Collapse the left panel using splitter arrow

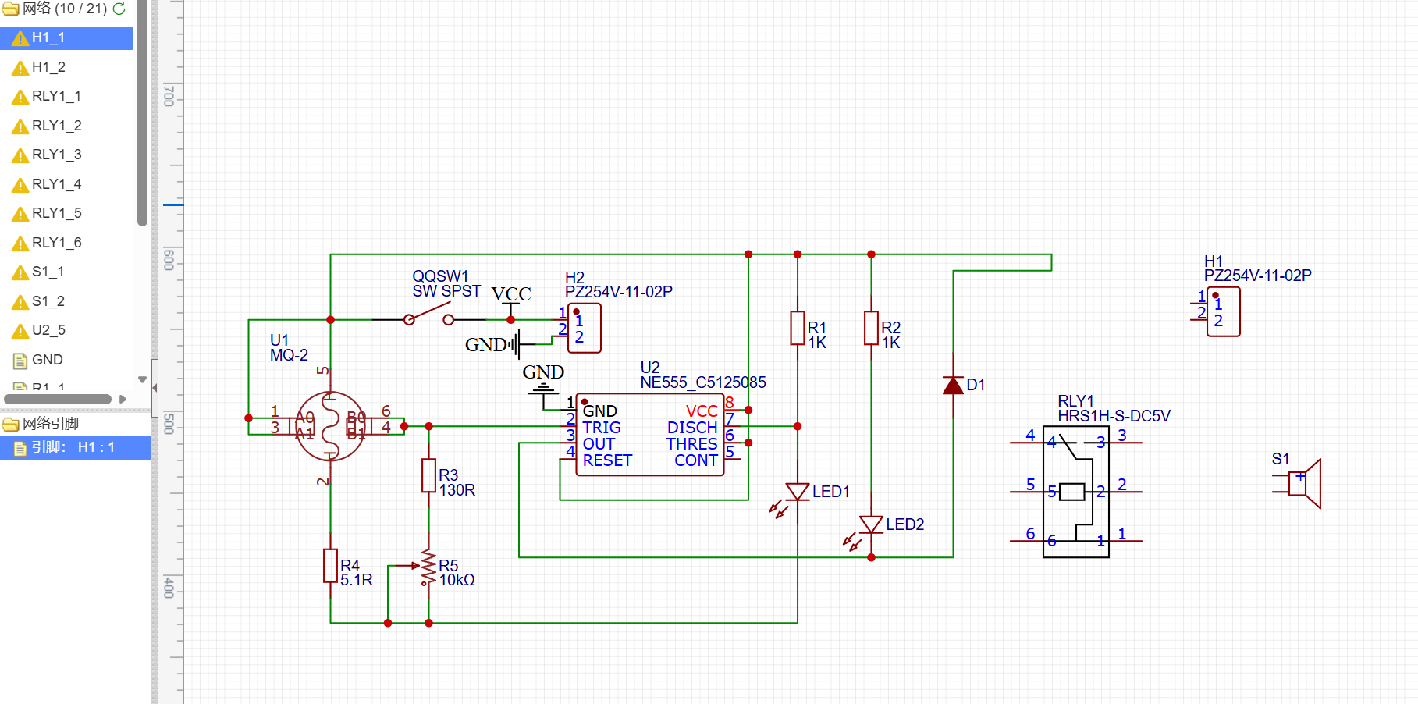(155, 388)
